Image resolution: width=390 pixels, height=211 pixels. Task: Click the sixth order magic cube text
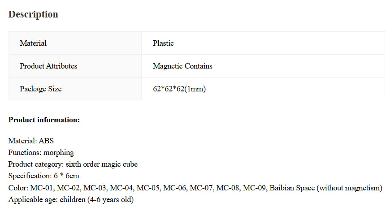pos(102,164)
